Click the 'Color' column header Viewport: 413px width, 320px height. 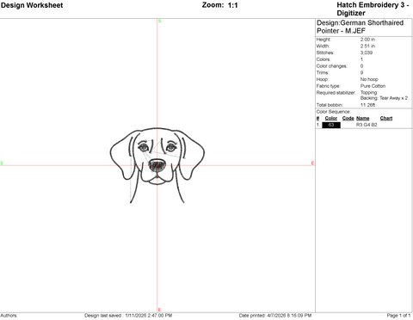331,118
